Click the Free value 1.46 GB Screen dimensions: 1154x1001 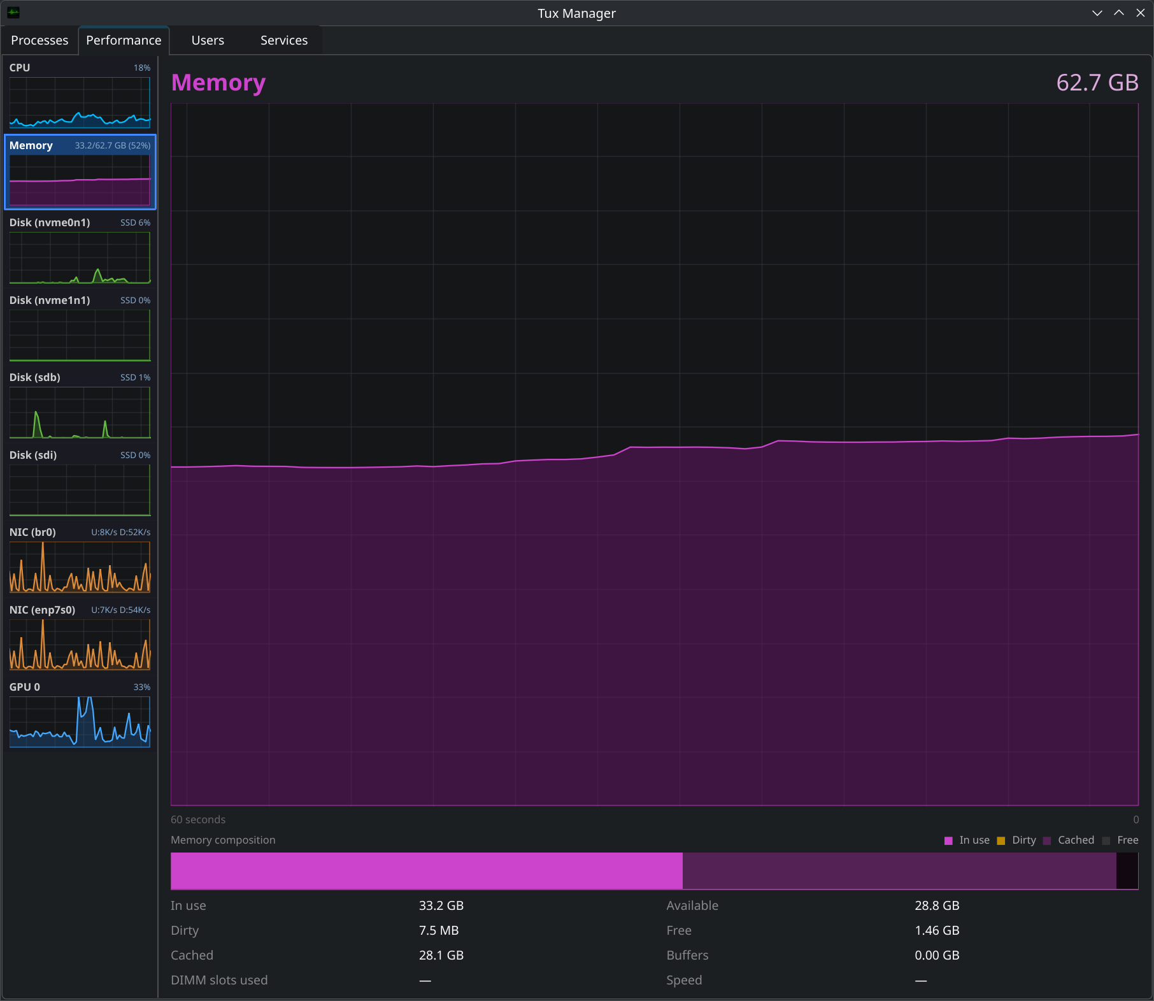[x=937, y=930]
